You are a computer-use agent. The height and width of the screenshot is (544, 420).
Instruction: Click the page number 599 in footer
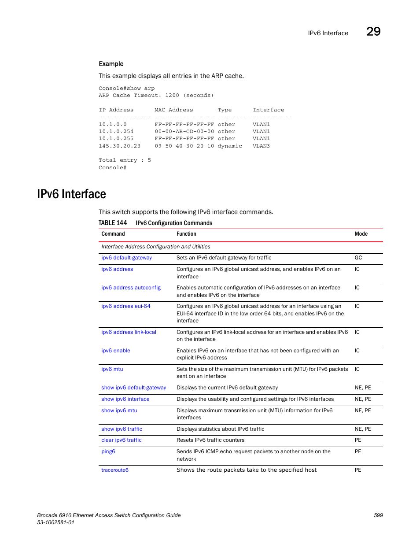pyautogui.click(x=378, y=515)
